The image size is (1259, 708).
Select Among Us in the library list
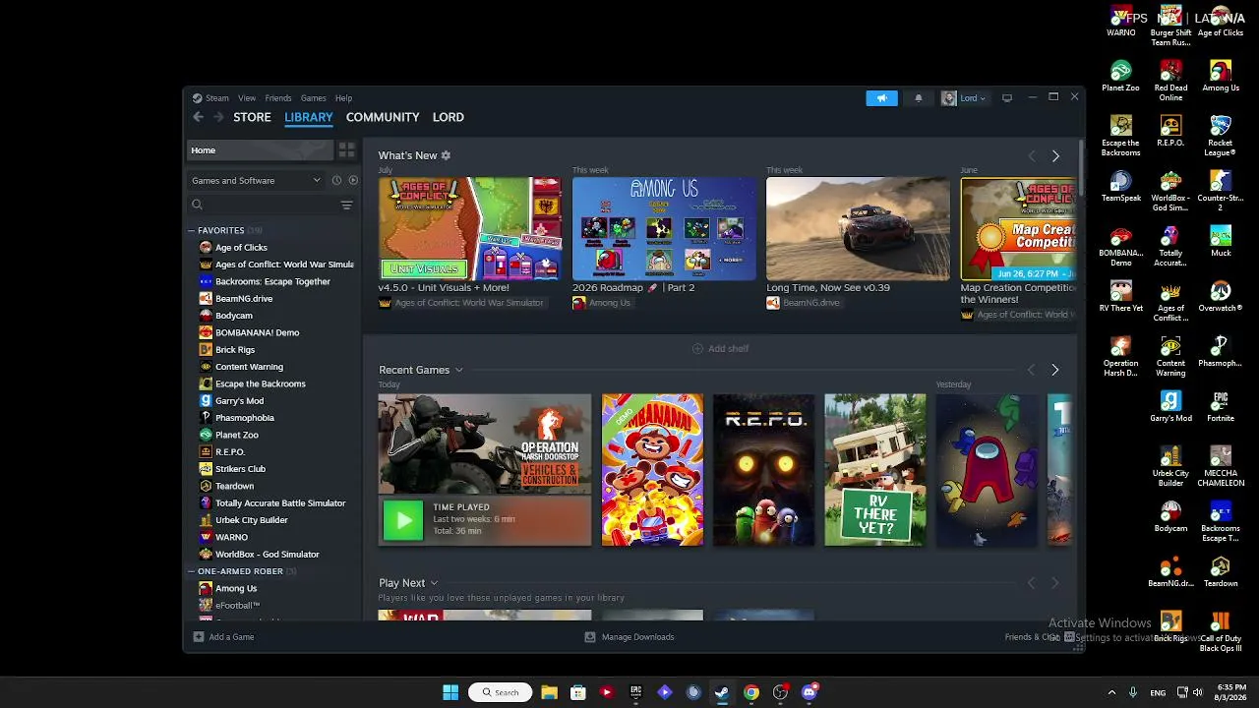tap(236, 588)
